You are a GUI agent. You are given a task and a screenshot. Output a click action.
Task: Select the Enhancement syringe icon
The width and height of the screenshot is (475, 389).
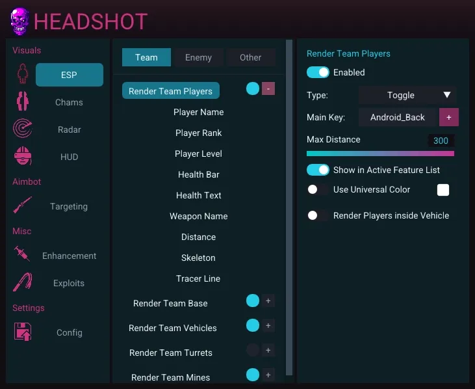click(23, 255)
